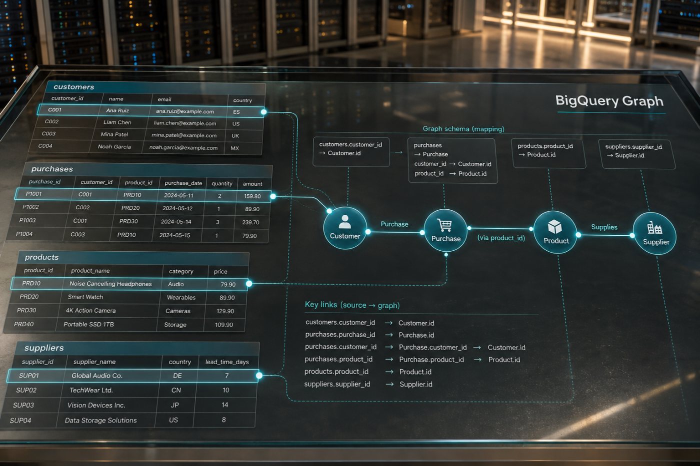Click supplier ID SUP02

(x=26, y=390)
